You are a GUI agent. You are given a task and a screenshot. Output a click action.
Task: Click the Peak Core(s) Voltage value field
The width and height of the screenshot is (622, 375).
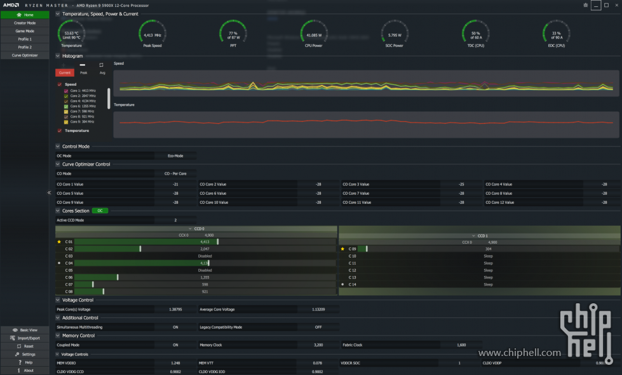pos(175,309)
